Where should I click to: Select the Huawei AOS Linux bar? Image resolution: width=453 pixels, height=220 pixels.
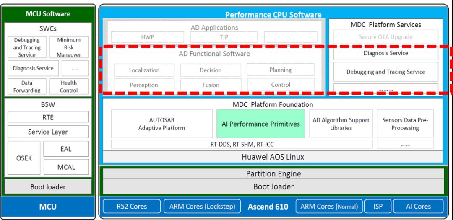[x=273, y=157]
